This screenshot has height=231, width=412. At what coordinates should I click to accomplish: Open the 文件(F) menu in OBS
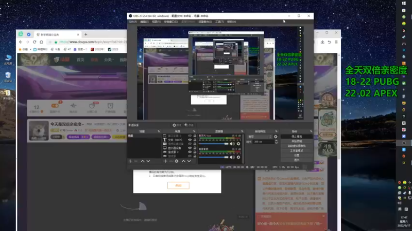[133, 22]
